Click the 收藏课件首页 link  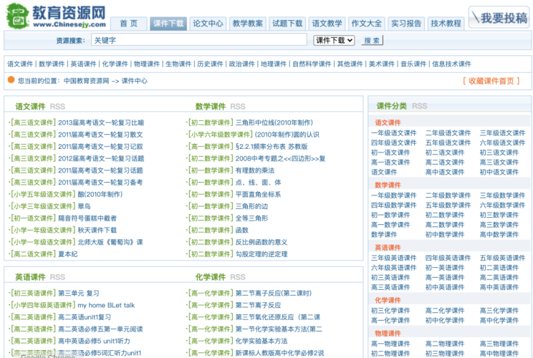coord(491,81)
